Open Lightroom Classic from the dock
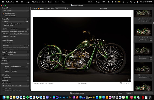154x100 pixels. coord(61,97)
